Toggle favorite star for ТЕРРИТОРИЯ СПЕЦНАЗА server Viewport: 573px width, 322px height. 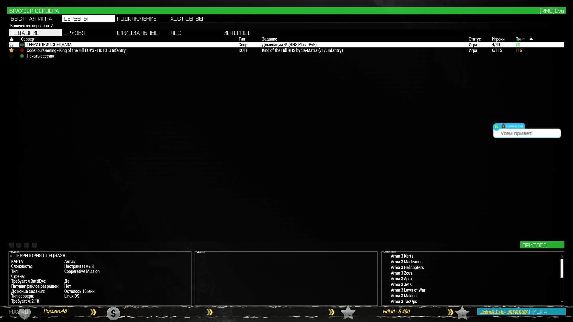point(12,45)
